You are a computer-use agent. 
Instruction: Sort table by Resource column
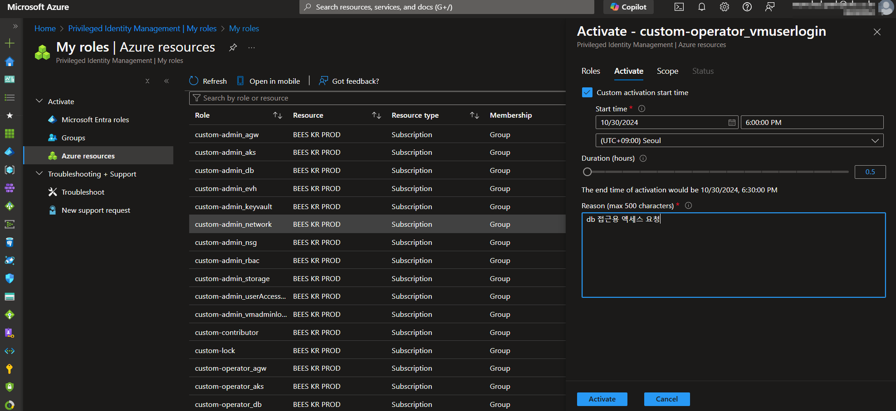[376, 115]
